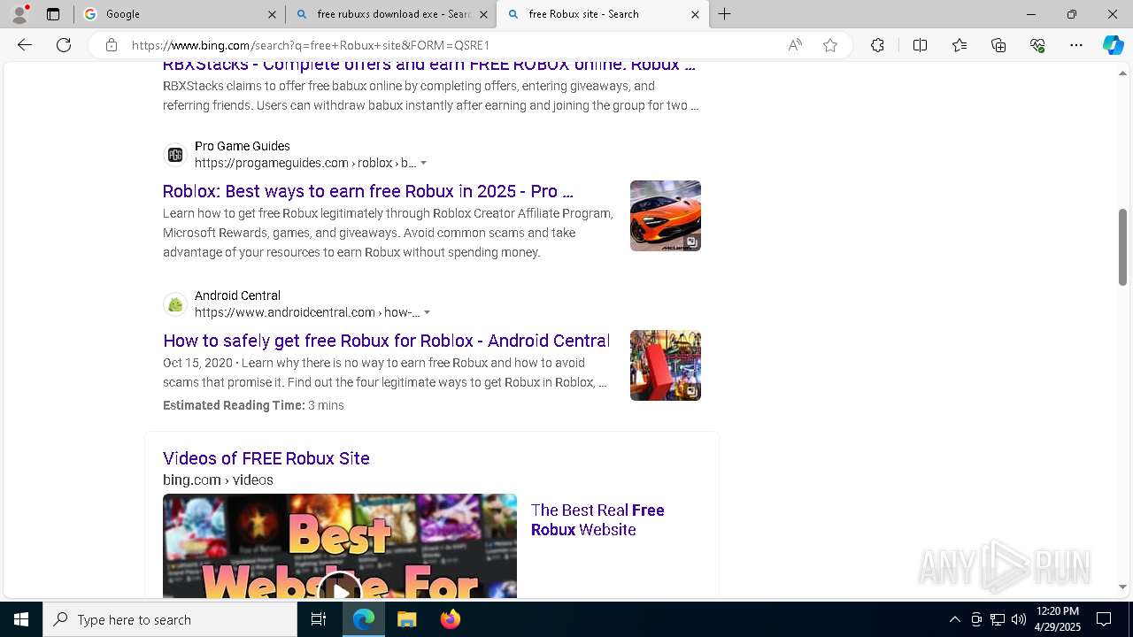Open the Android Central result thumbnail
Viewport: 1133px width, 637px height.
(x=666, y=365)
